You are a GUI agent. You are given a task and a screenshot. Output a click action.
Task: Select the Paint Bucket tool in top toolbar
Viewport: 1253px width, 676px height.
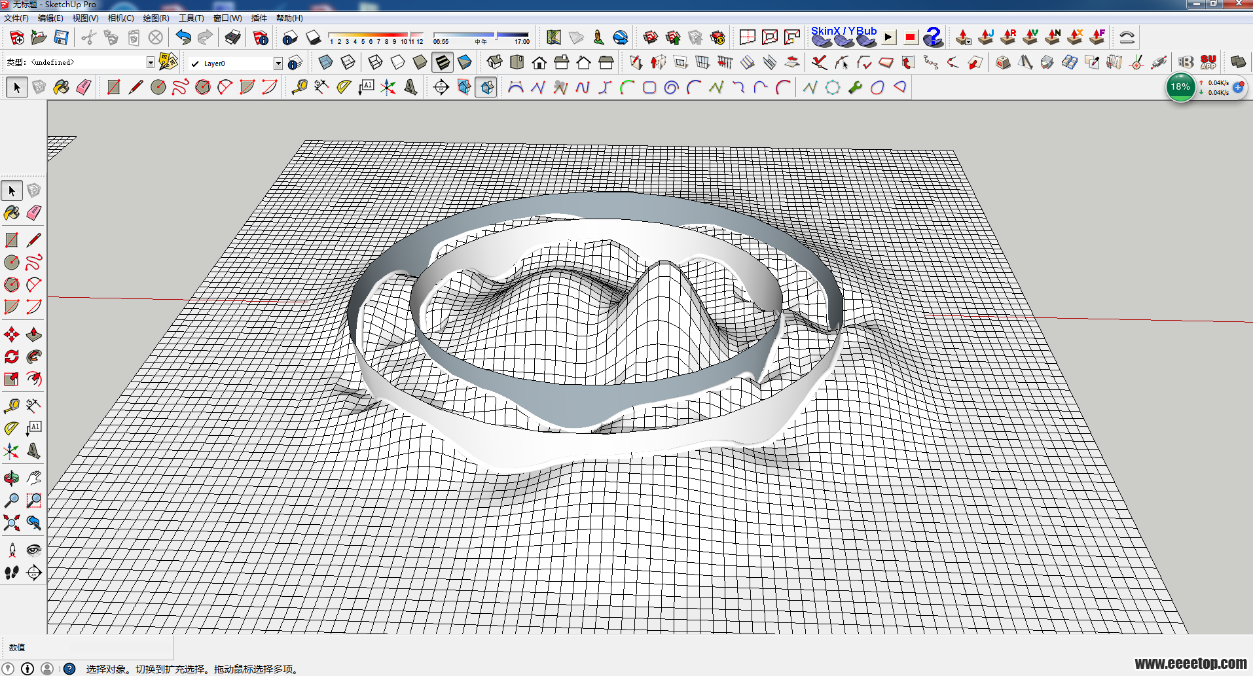coord(61,87)
